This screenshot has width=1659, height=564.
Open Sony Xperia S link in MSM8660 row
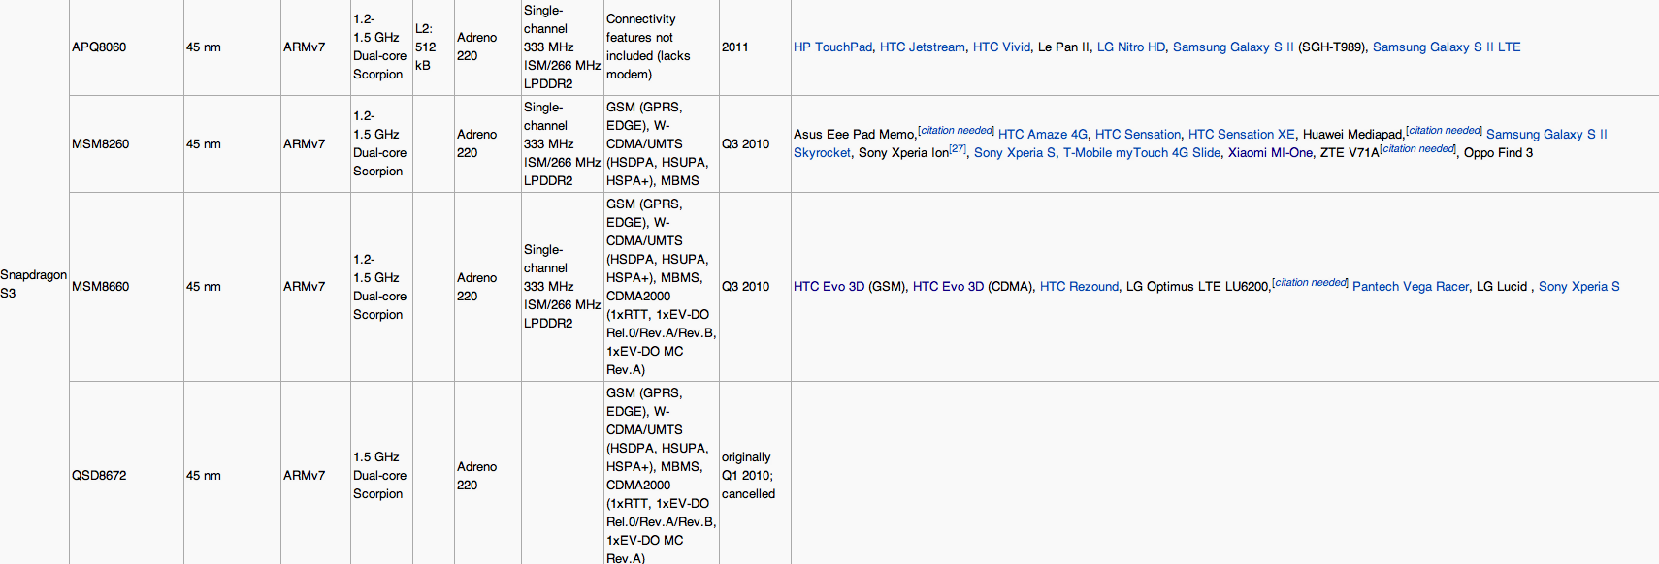tap(1579, 287)
